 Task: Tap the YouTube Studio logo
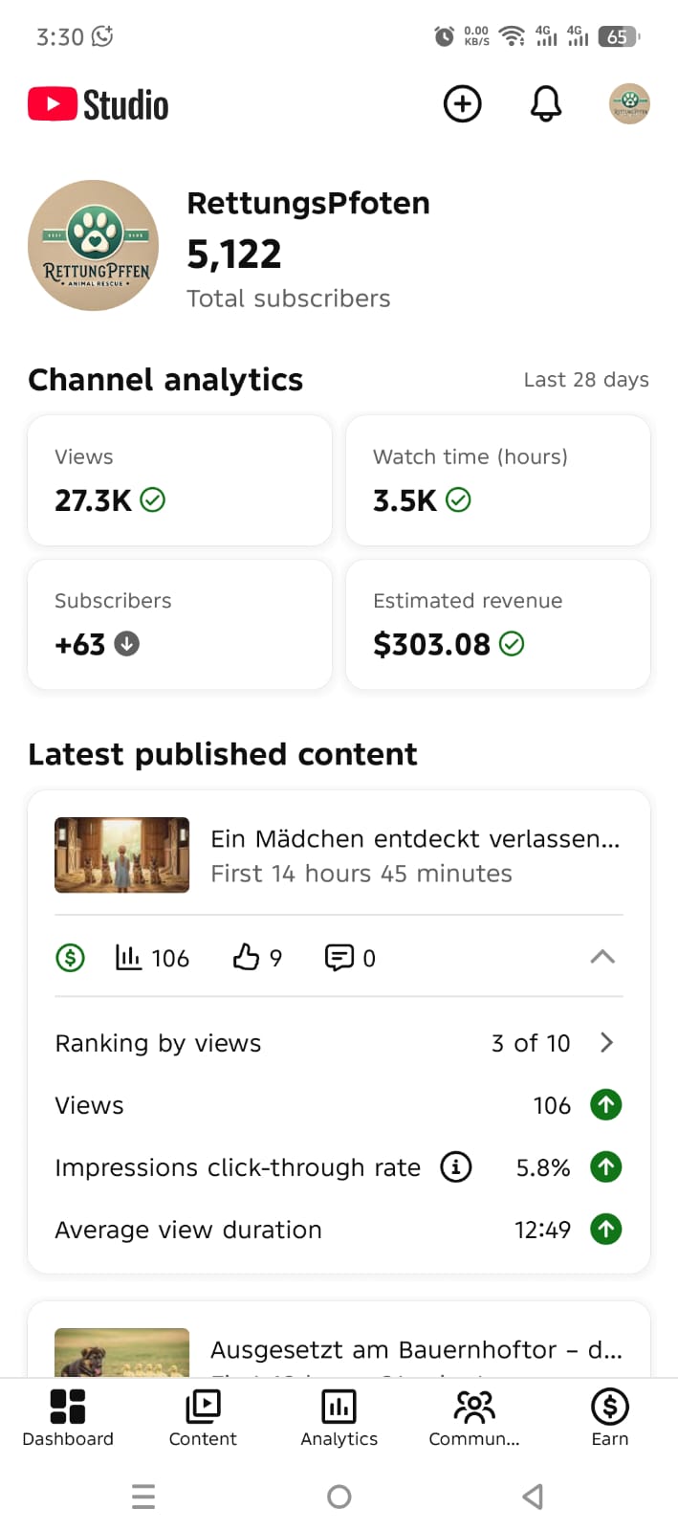pos(98,104)
